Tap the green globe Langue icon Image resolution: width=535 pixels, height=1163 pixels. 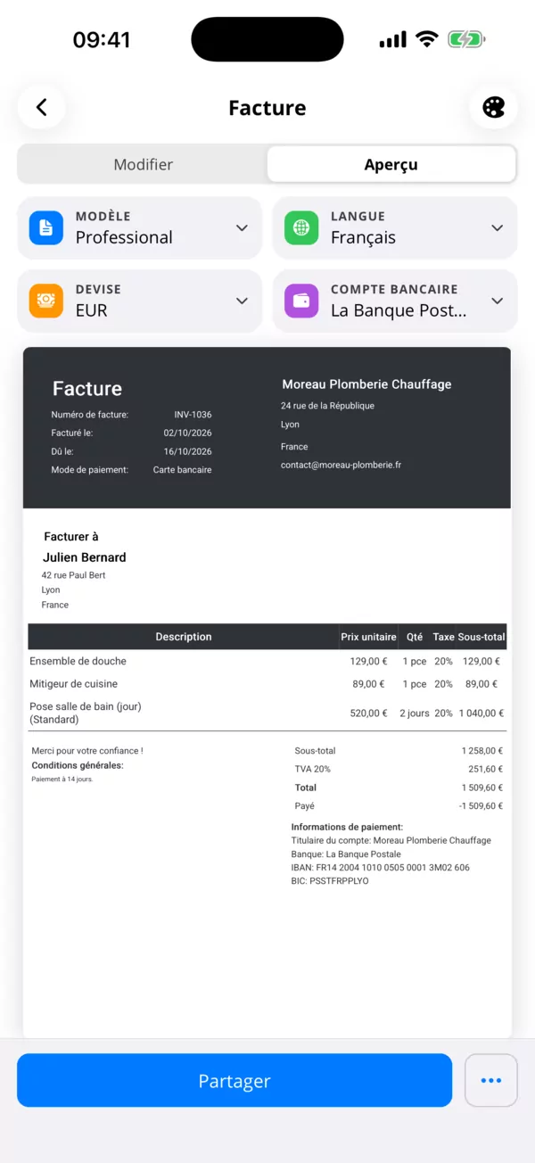[301, 227]
